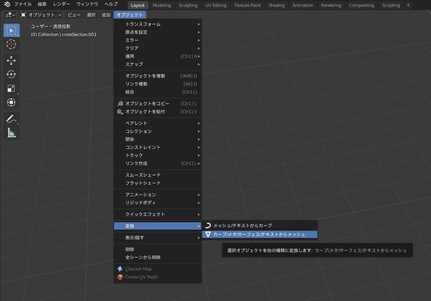Image resolution: width=431 pixels, height=301 pixels.
Task: Open the object mode dropdown
Action: click(41, 15)
